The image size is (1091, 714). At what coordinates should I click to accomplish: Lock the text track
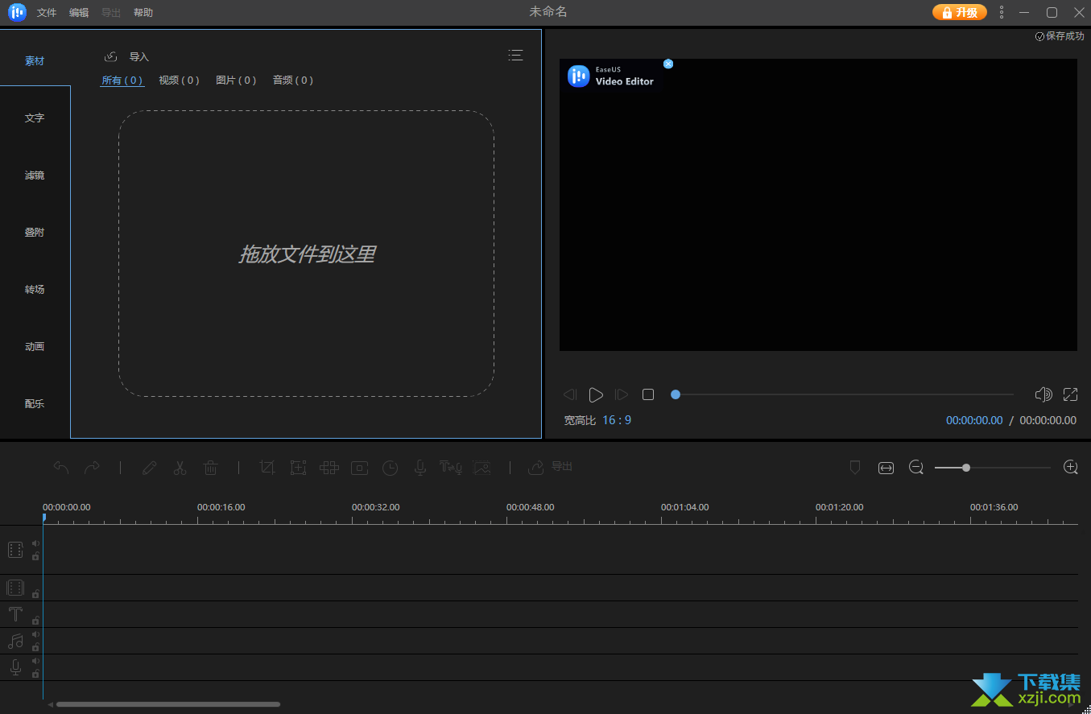tap(35, 621)
